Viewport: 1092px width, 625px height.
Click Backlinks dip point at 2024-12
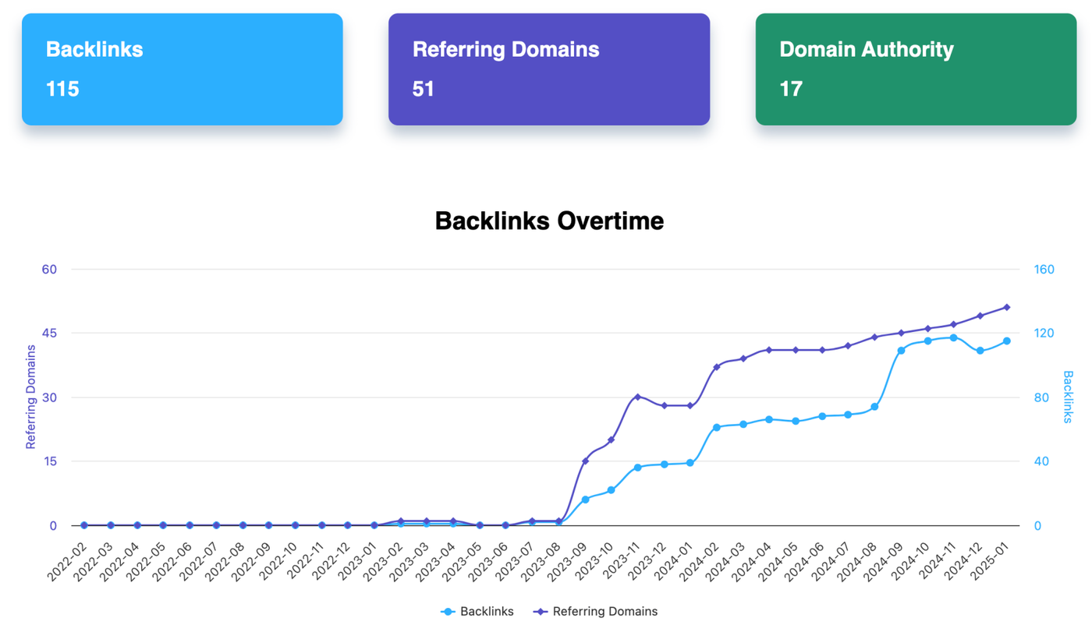(980, 351)
